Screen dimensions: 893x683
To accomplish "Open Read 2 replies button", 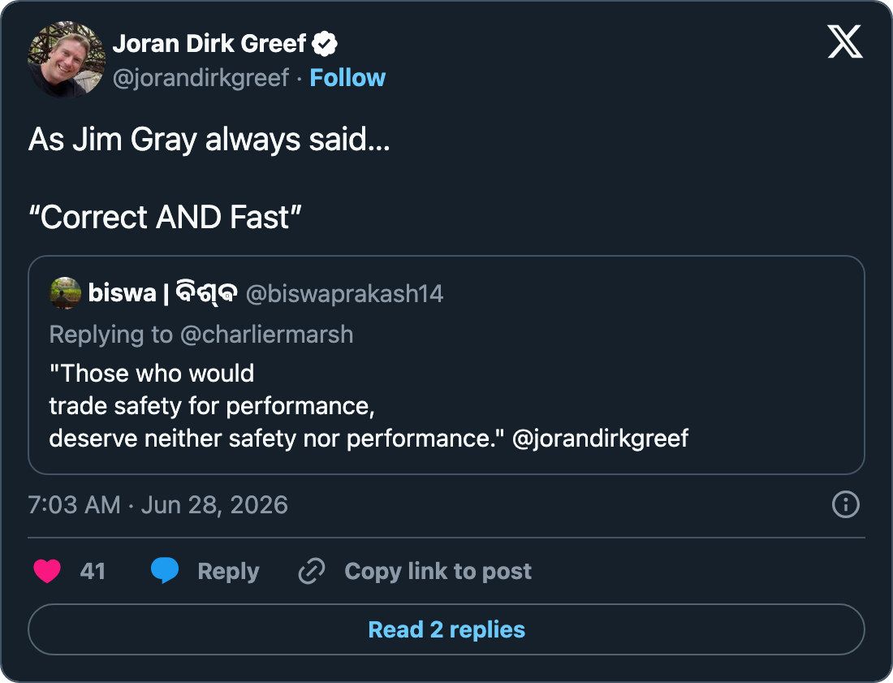I will pyautogui.click(x=446, y=629).
